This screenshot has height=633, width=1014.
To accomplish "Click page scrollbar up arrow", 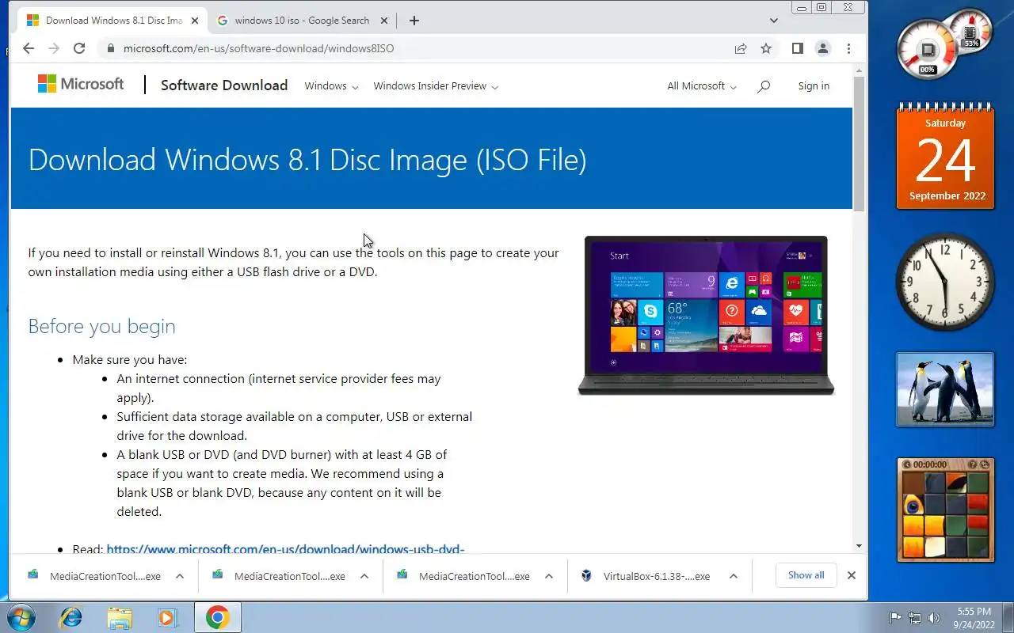I will (x=859, y=71).
